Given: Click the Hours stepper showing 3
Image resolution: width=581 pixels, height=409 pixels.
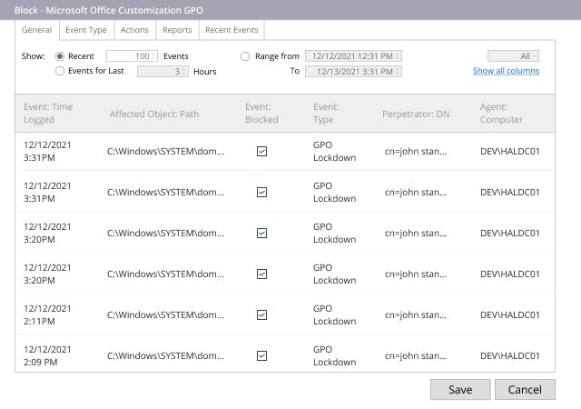Looking at the screenshot, I should [162, 71].
